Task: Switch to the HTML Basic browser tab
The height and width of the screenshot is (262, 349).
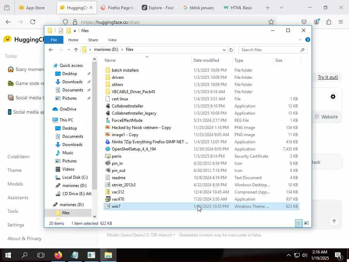Action: click(241, 8)
